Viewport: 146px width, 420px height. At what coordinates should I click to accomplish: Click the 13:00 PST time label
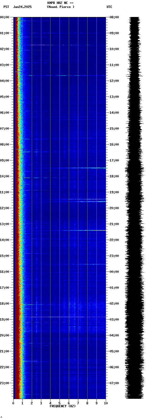4,224
